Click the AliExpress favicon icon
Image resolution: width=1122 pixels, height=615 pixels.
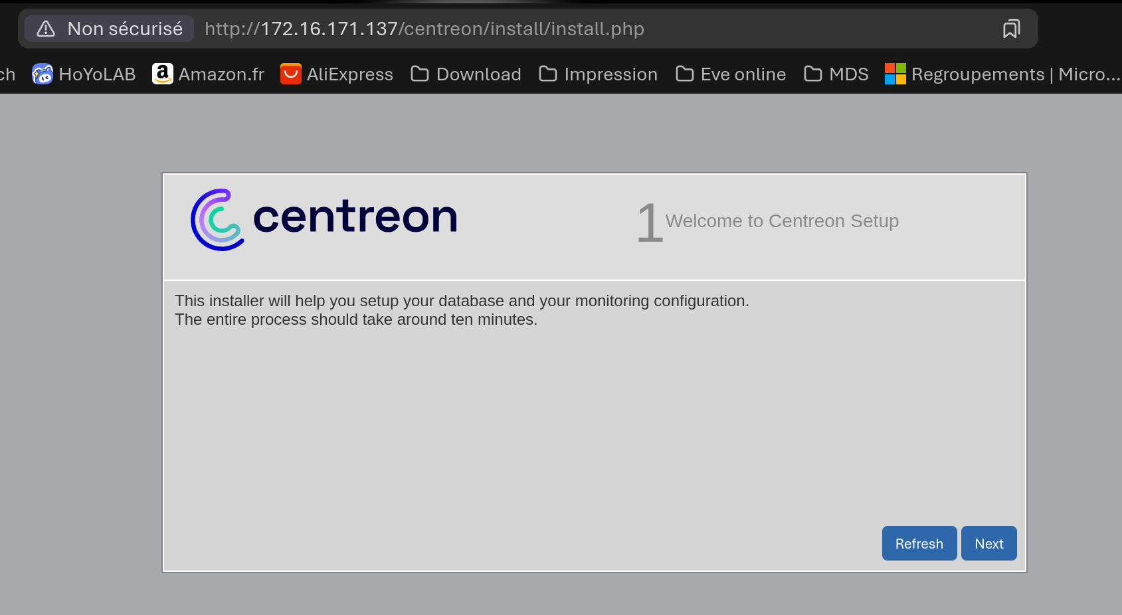[291, 74]
